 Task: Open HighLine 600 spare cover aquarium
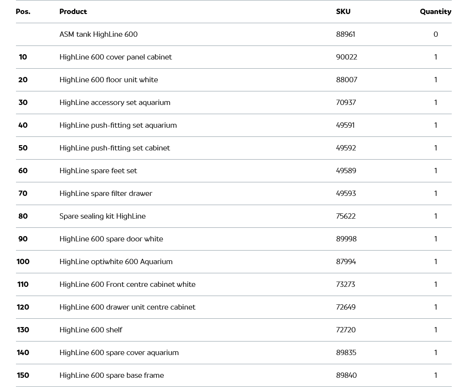tap(119, 353)
